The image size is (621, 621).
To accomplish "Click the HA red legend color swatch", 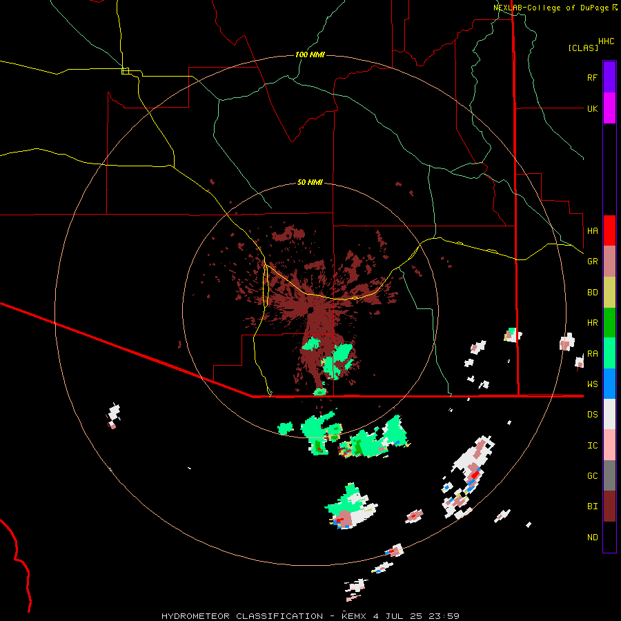I will tap(609, 230).
